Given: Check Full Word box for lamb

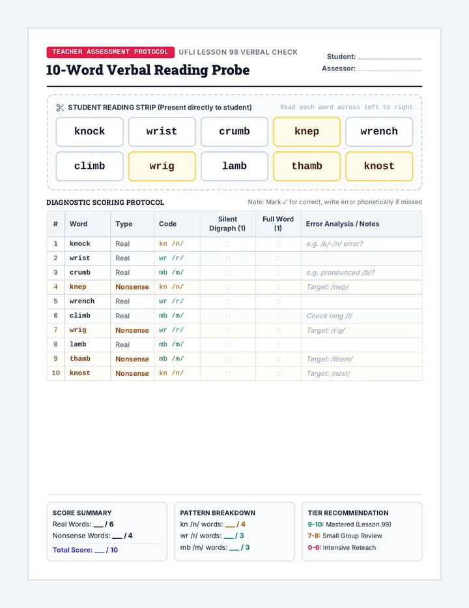Looking at the screenshot, I should pyautogui.click(x=278, y=344).
